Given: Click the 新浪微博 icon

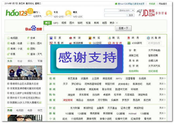Looking at the screenshot, I should [x=70, y=43].
